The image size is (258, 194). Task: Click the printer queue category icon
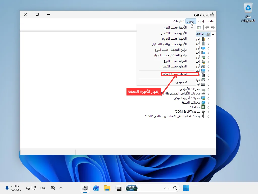point(203,80)
